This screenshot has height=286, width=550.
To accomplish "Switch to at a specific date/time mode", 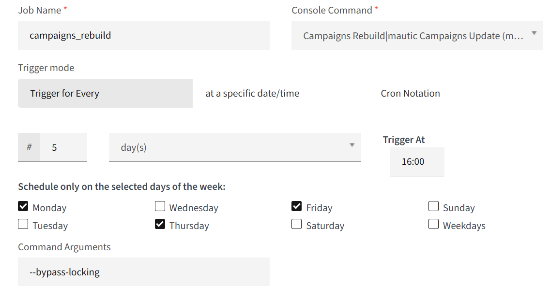I will pos(252,93).
